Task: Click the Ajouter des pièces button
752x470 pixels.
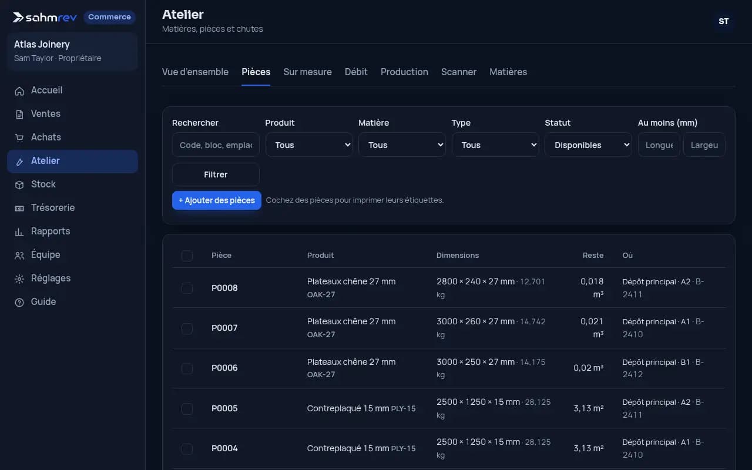Action: click(x=217, y=200)
